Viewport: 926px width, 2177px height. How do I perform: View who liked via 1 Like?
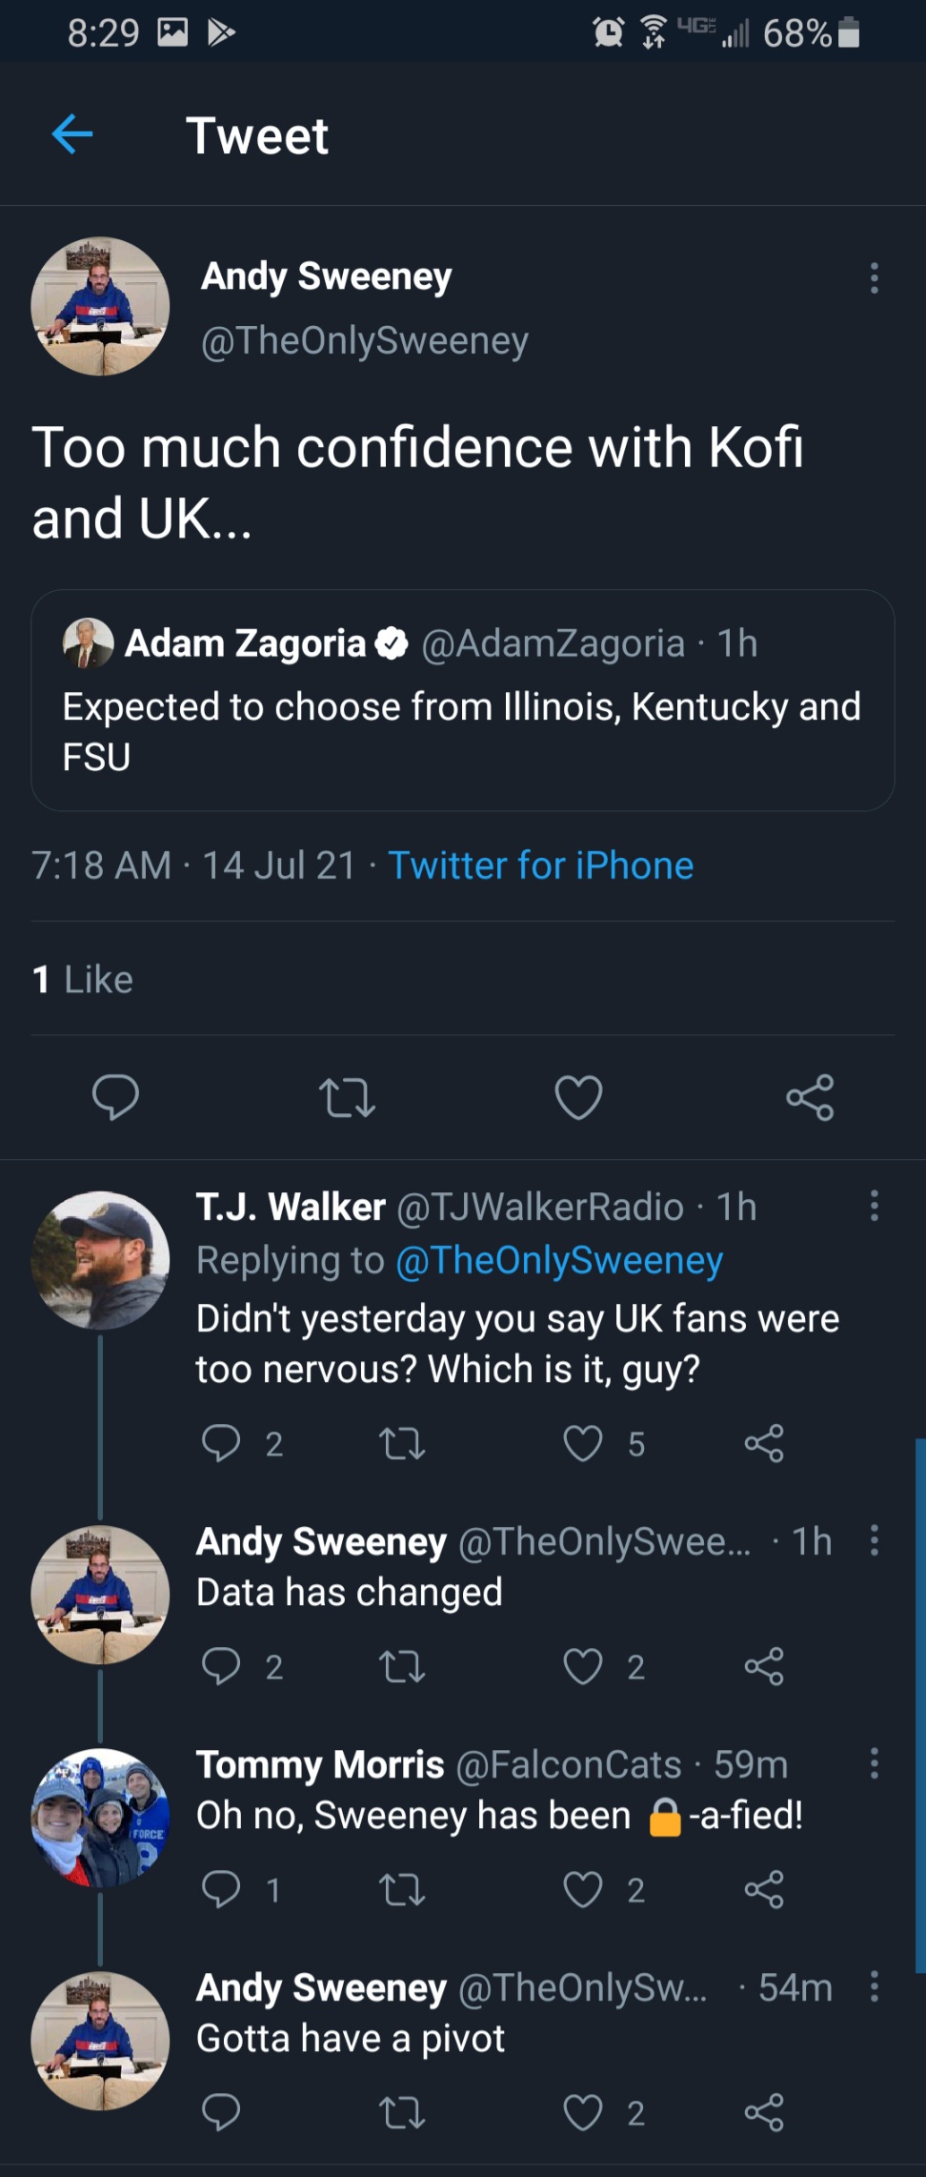point(83,979)
